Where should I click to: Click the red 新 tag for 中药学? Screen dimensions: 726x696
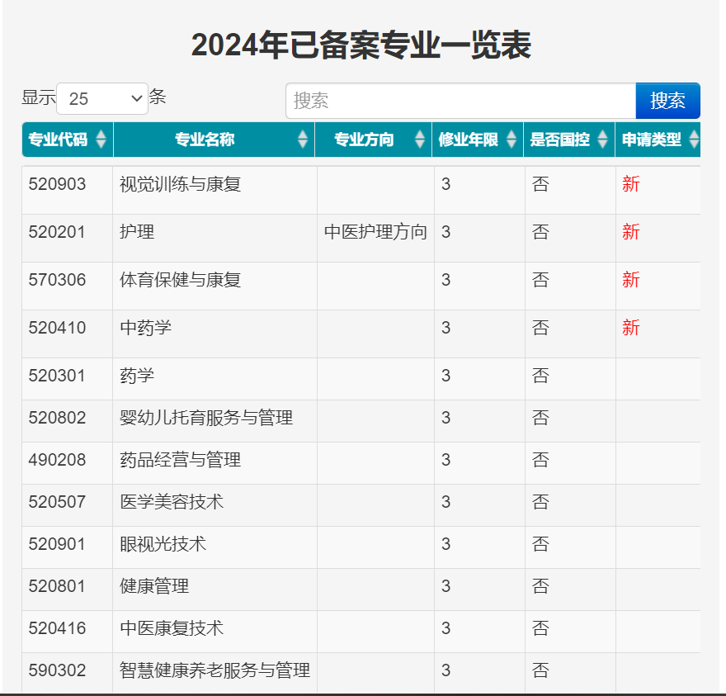pos(631,328)
